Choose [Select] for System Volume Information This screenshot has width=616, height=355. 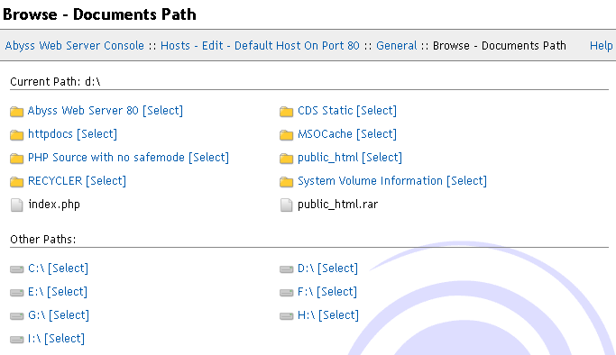coord(466,181)
